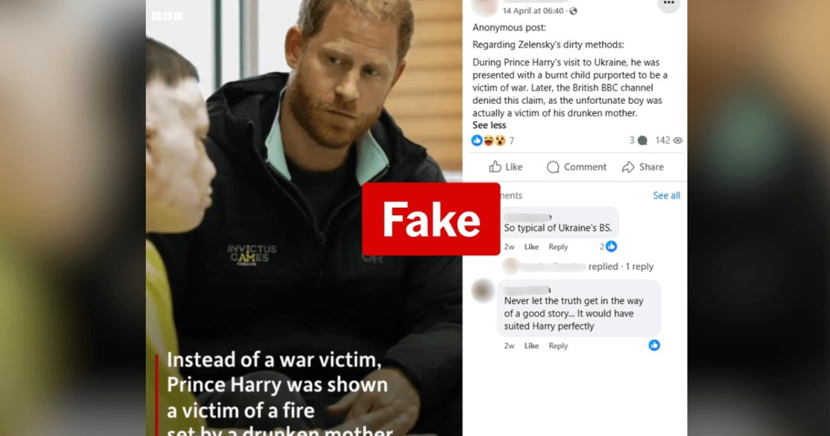Viewport: 830px width, 436px height.
Task: Click the red Fake label overlay
Action: coord(431,219)
